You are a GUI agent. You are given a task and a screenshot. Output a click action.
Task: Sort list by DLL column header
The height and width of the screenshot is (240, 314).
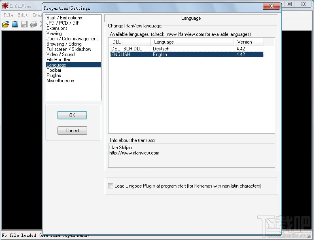[x=129, y=42]
